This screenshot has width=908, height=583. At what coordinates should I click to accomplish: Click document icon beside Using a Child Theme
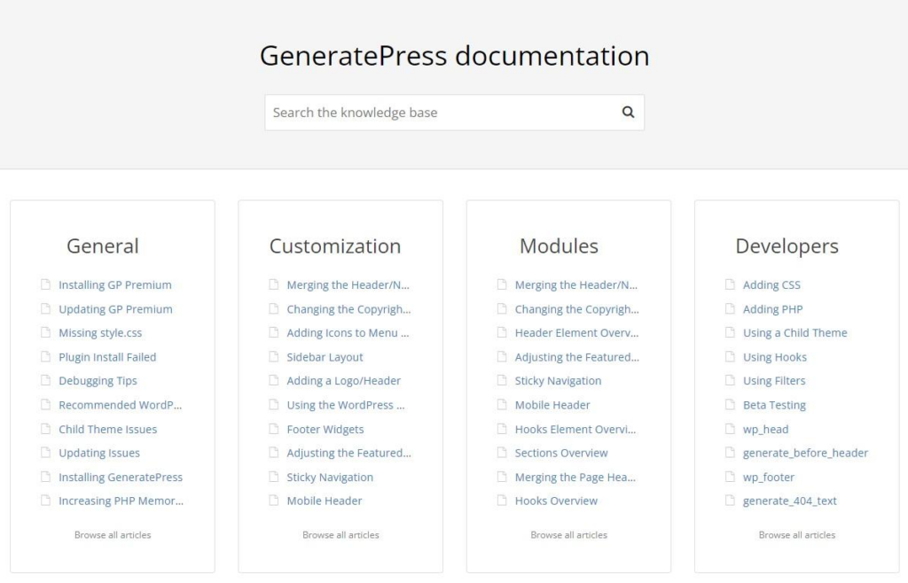point(731,332)
